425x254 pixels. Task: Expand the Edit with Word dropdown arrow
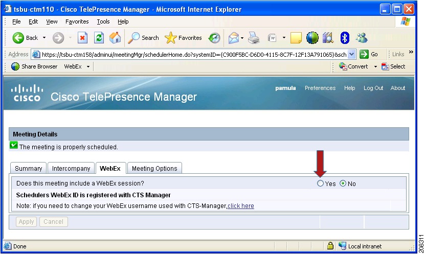(x=284, y=38)
